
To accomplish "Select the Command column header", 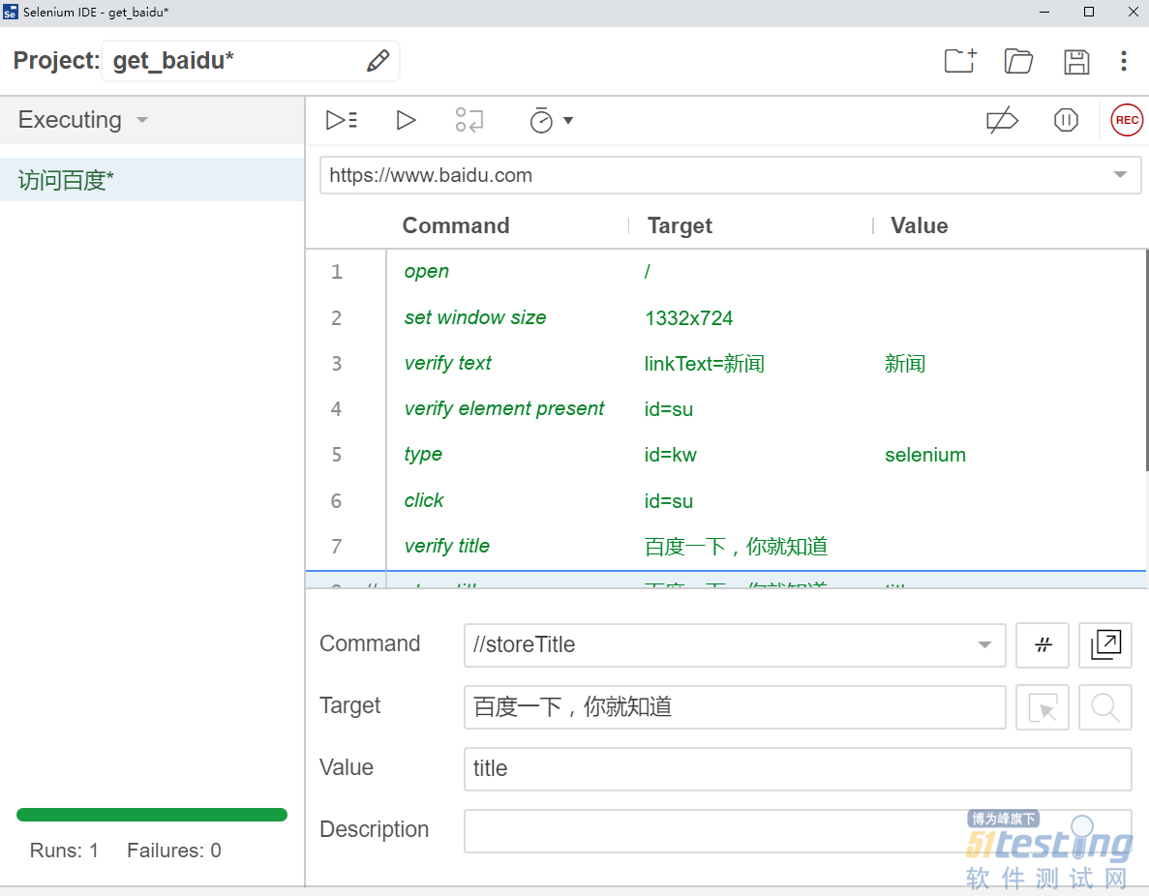I will [456, 225].
